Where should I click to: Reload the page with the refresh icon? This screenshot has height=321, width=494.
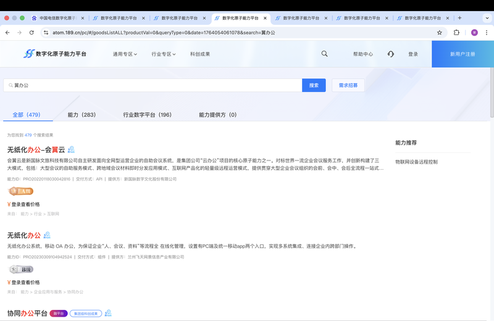[x=31, y=32]
